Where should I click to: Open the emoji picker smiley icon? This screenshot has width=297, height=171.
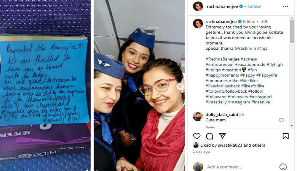click(x=283, y=167)
